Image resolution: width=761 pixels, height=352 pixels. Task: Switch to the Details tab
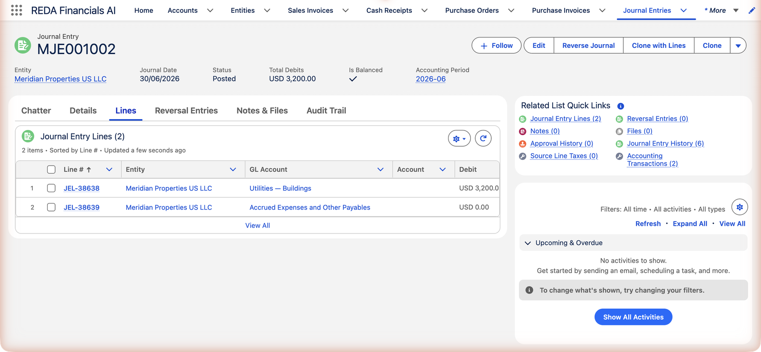(83, 111)
